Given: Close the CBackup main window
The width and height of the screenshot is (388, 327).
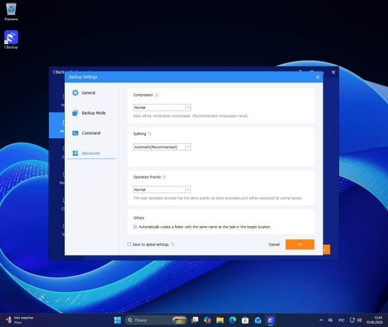Looking at the screenshot, I should click(x=334, y=72).
